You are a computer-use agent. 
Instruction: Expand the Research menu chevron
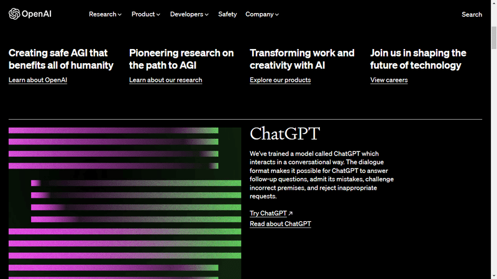[119, 14]
